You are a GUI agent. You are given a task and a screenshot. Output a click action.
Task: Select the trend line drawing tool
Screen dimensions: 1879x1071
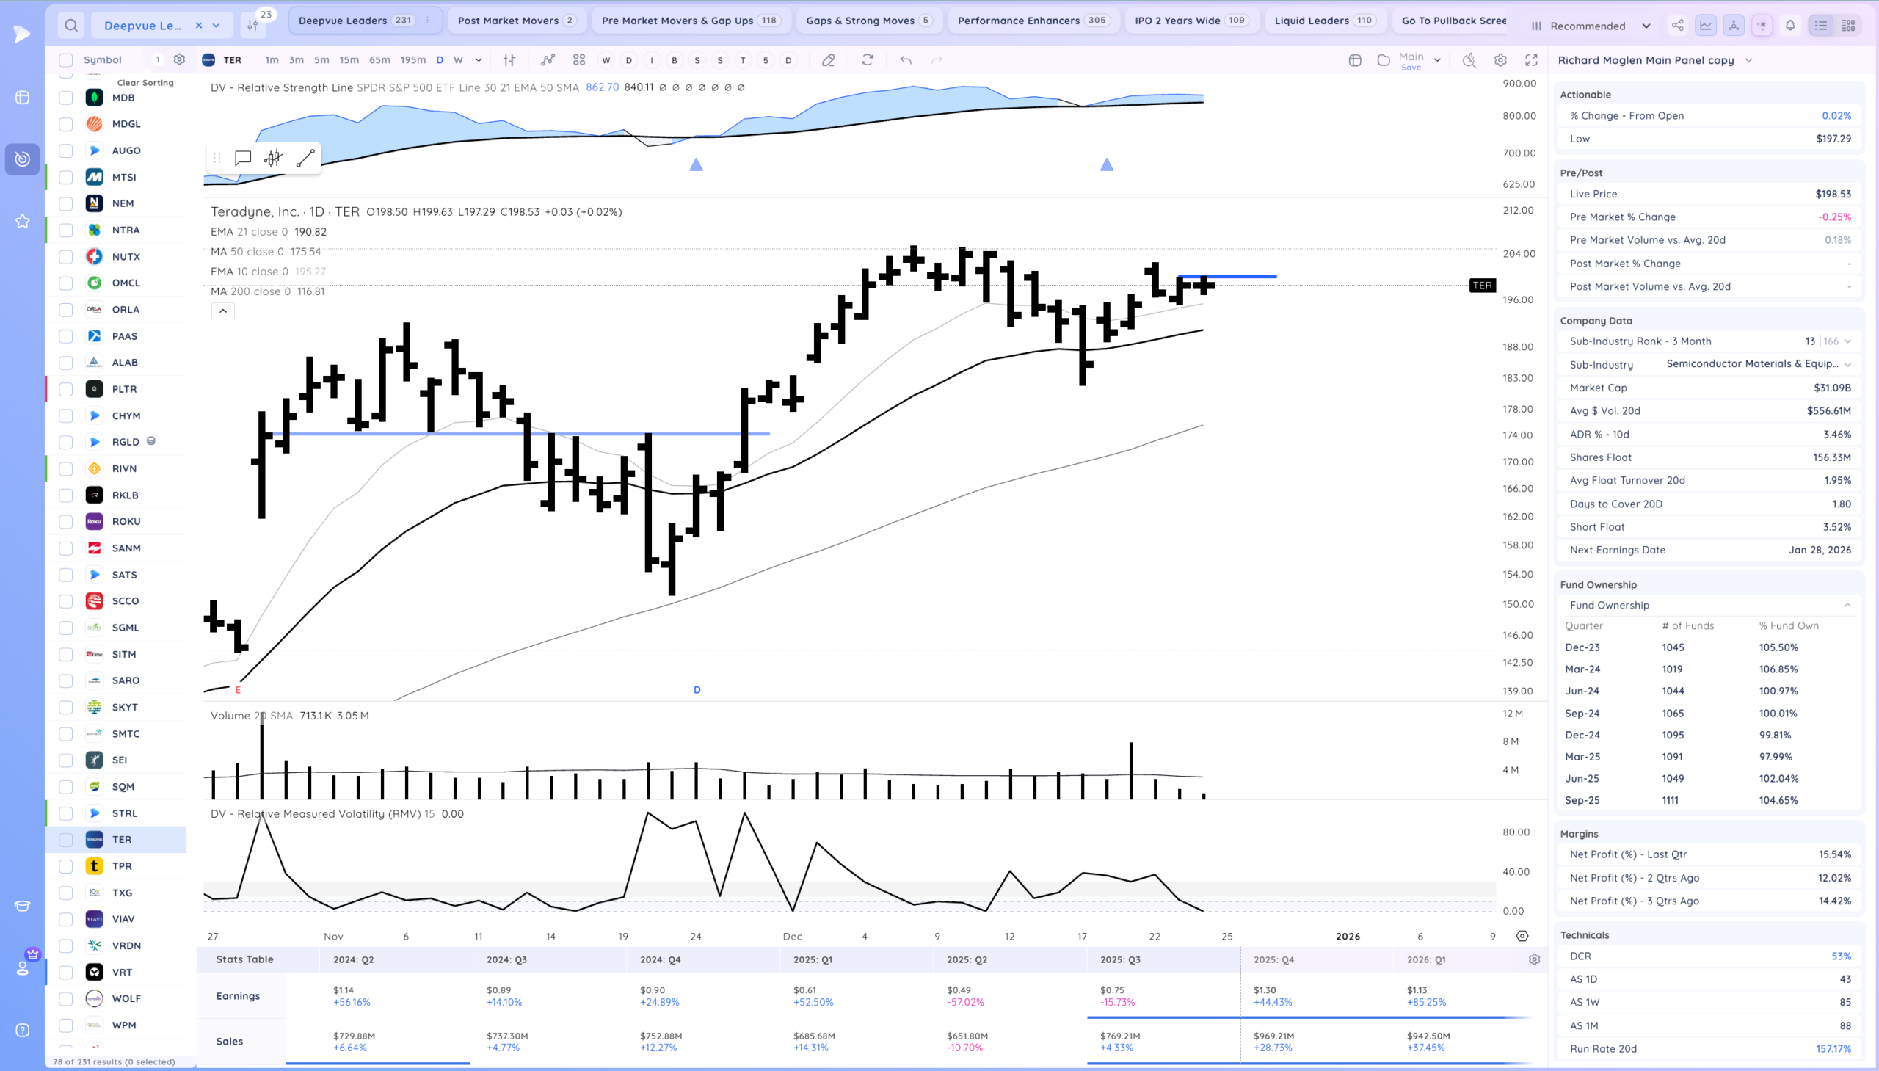pyautogui.click(x=305, y=158)
